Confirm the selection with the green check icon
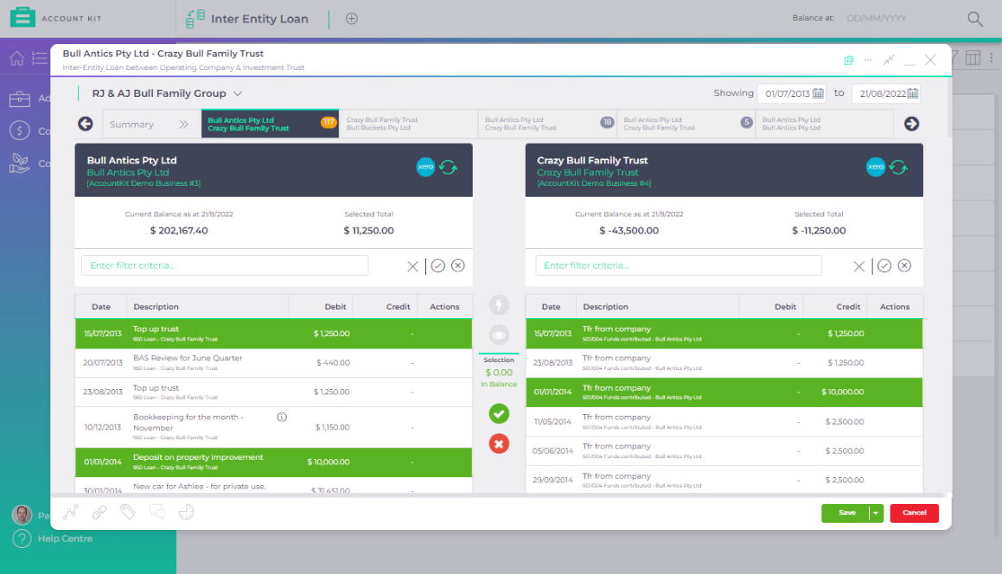The height and width of the screenshot is (574, 1002). point(499,414)
